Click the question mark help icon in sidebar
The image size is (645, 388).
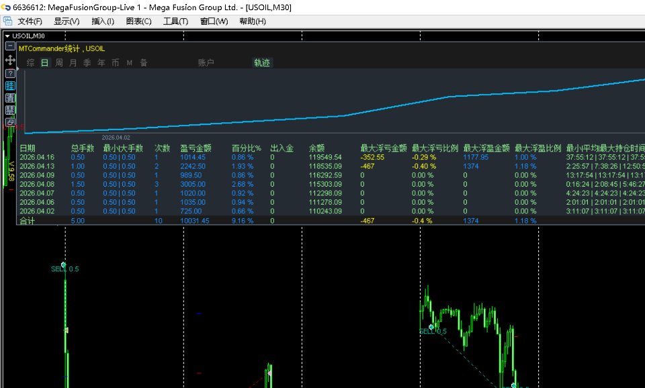click(9, 74)
